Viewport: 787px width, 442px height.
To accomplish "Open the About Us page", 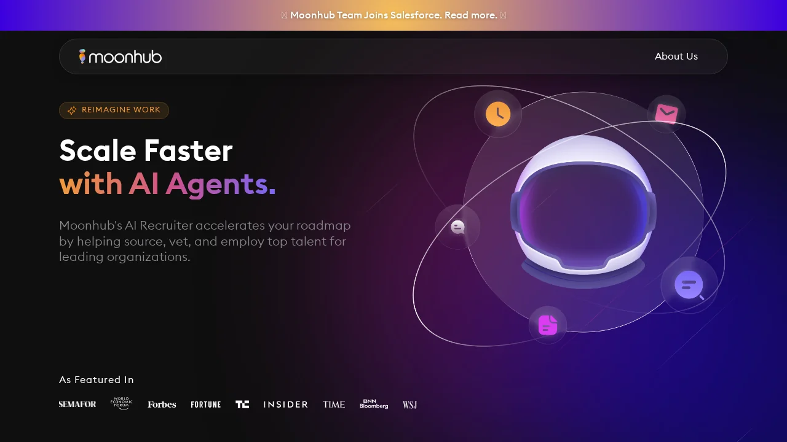I will 676,56.
